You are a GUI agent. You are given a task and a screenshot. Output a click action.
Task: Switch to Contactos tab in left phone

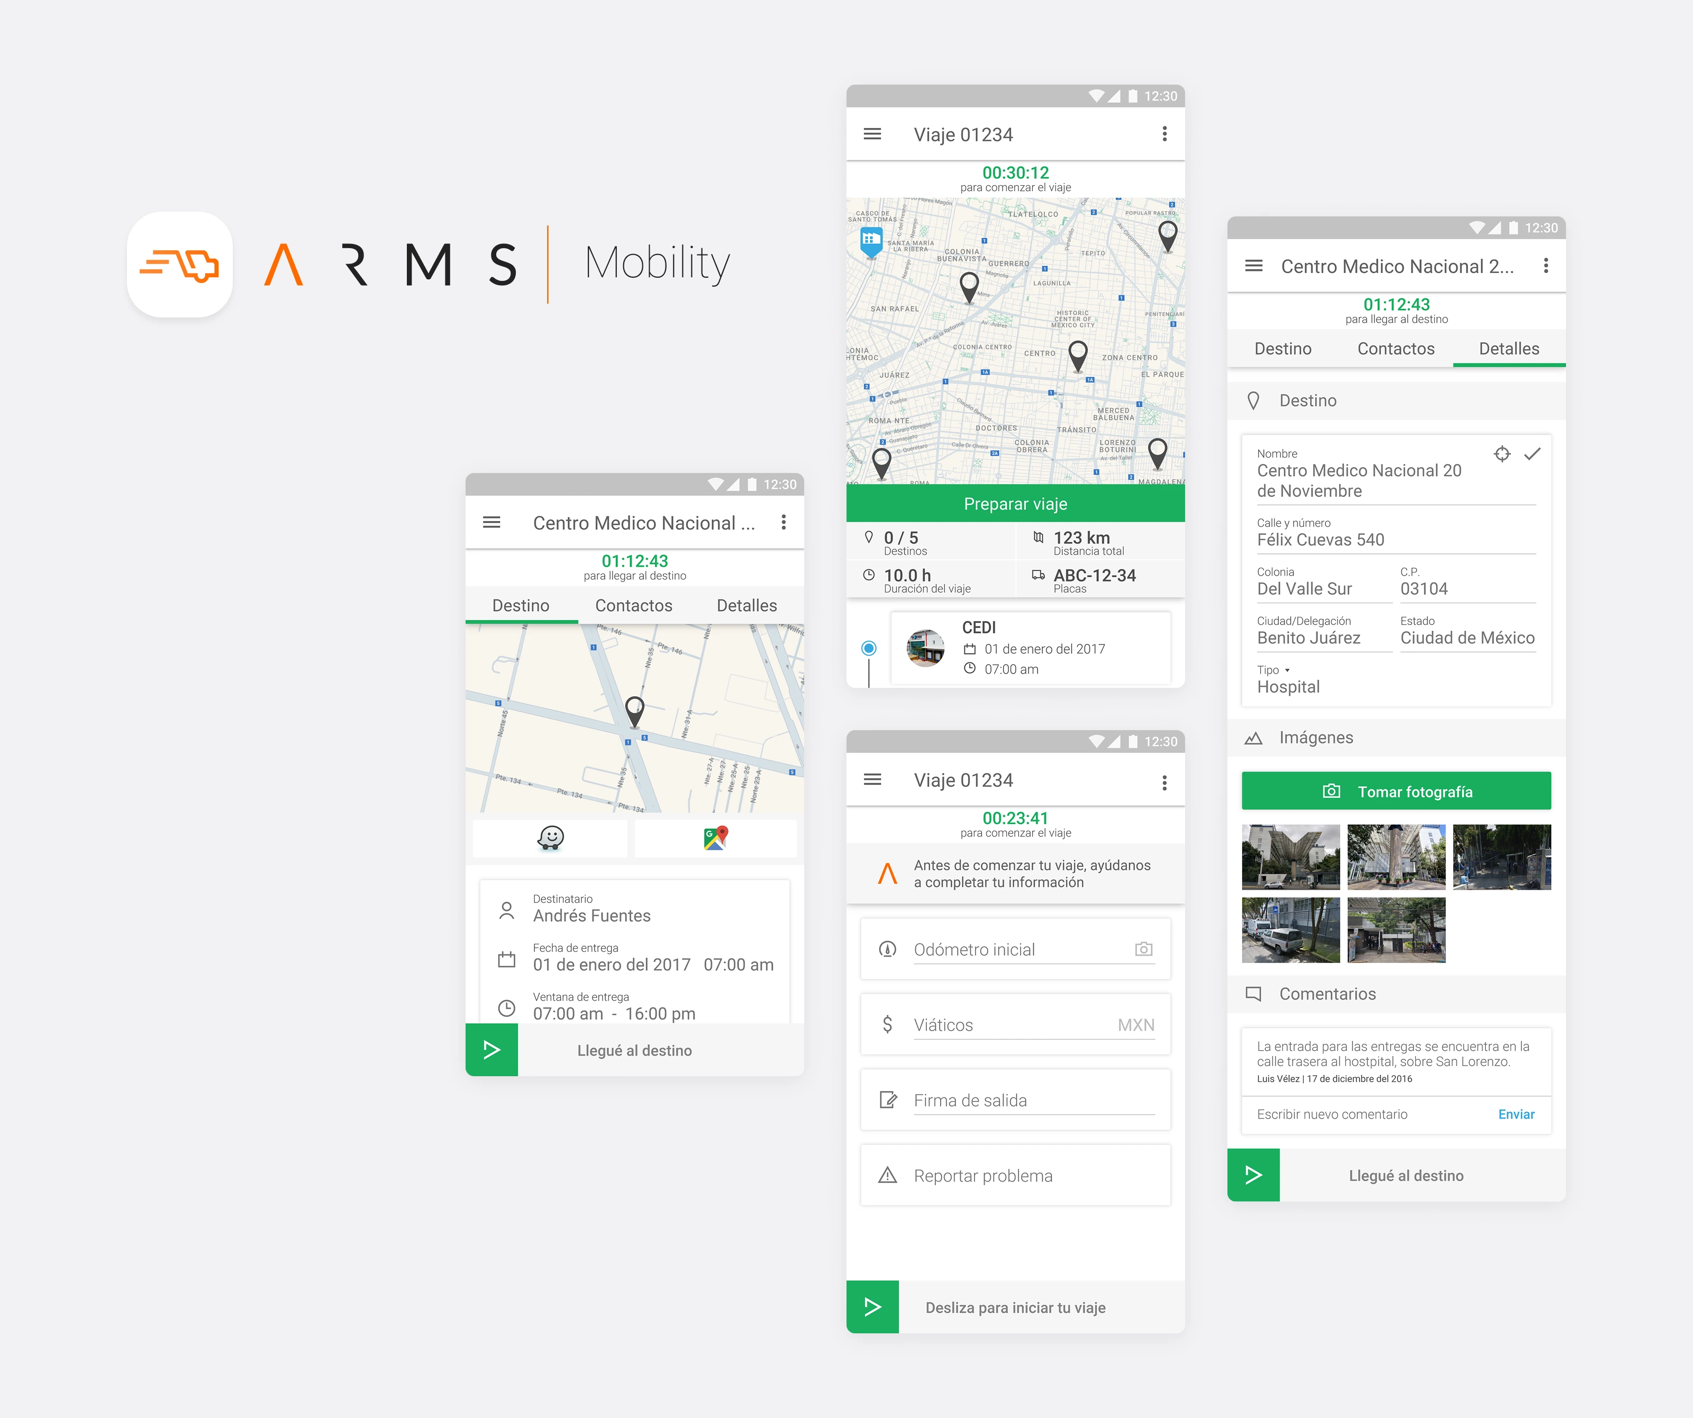634,605
